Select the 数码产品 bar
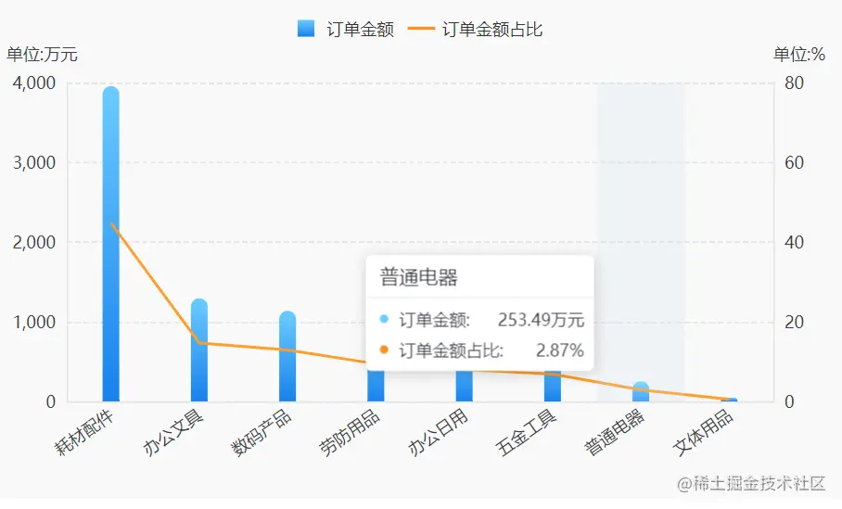 tap(287, 357)
